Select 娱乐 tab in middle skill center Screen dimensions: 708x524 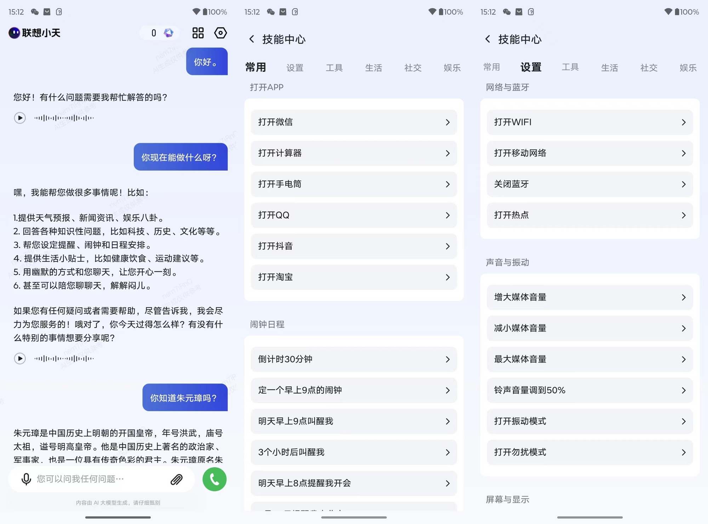pyautogui.click(x=452, y=68)
